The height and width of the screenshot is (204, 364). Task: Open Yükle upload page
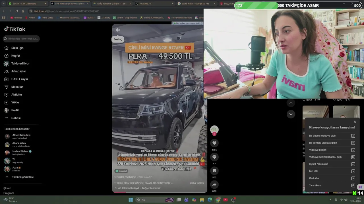(15, 103)
